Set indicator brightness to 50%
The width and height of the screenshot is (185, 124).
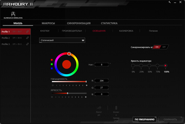149,65
